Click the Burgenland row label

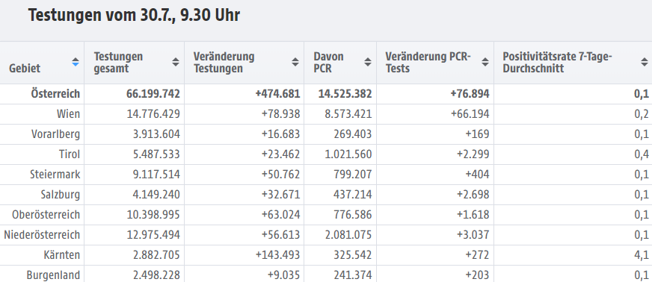click(53, 275)
